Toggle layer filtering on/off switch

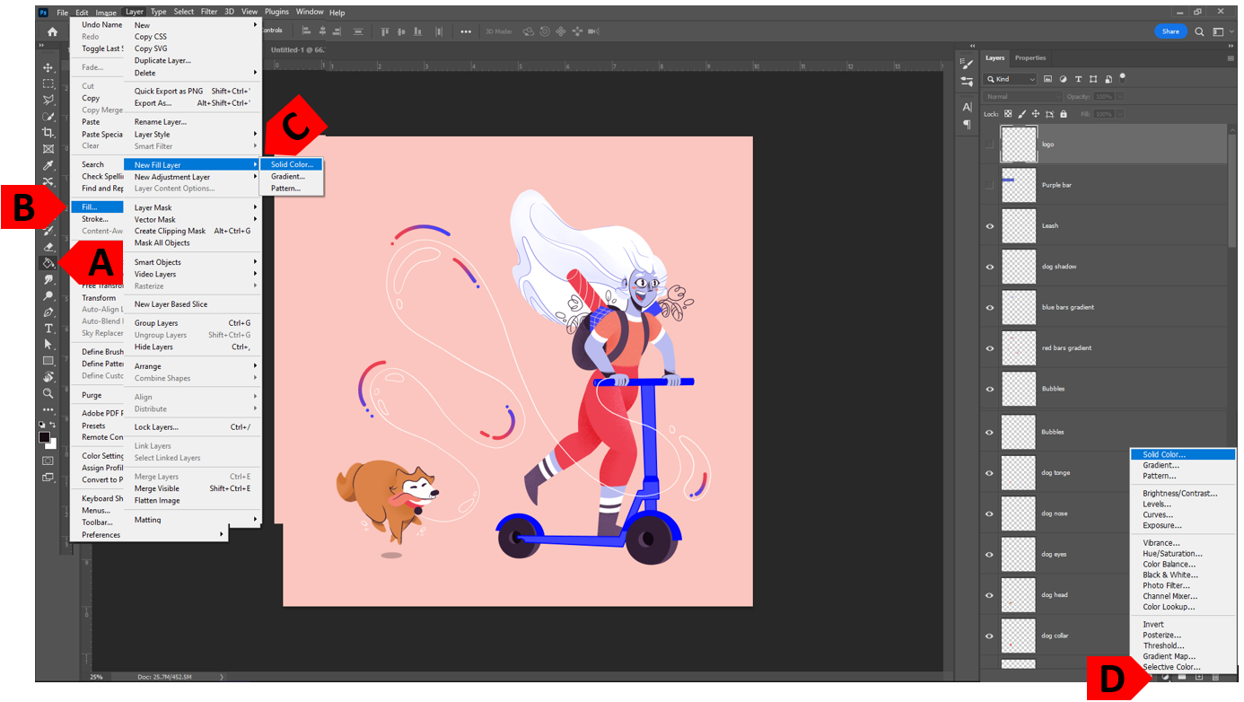click(1122, 77)
